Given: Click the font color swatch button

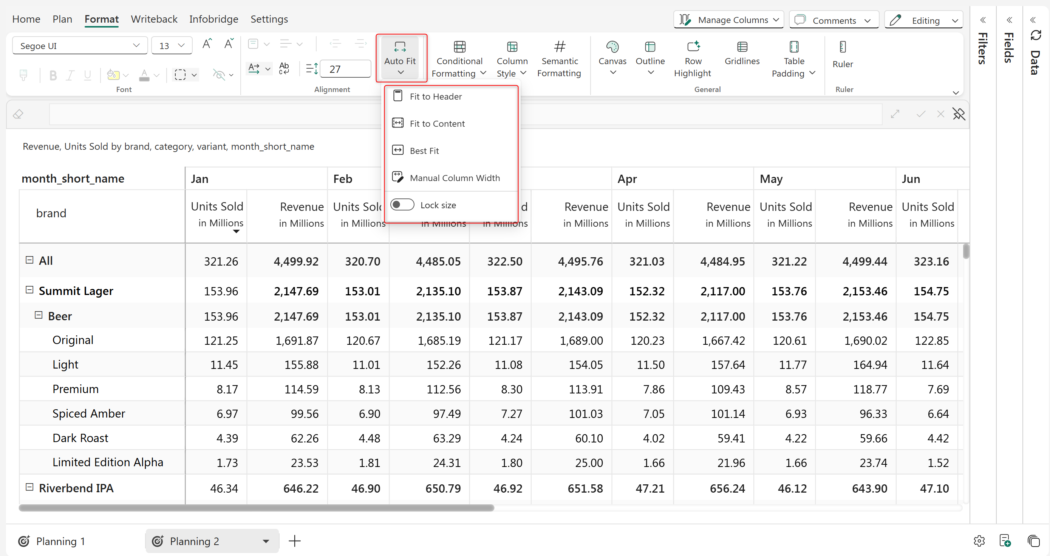Looking at the screenshot, I should coord(144,75).
